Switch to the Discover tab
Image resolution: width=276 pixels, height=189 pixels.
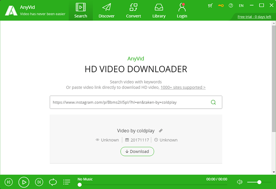click(106, 11)
